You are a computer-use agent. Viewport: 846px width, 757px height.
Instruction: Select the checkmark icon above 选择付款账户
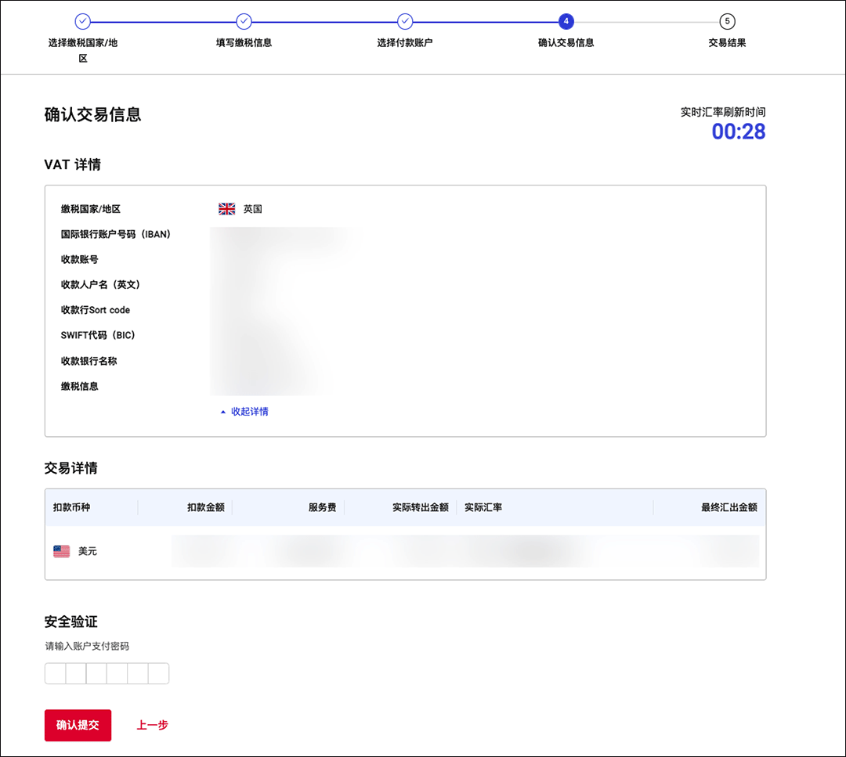click(x=405, y=21)
